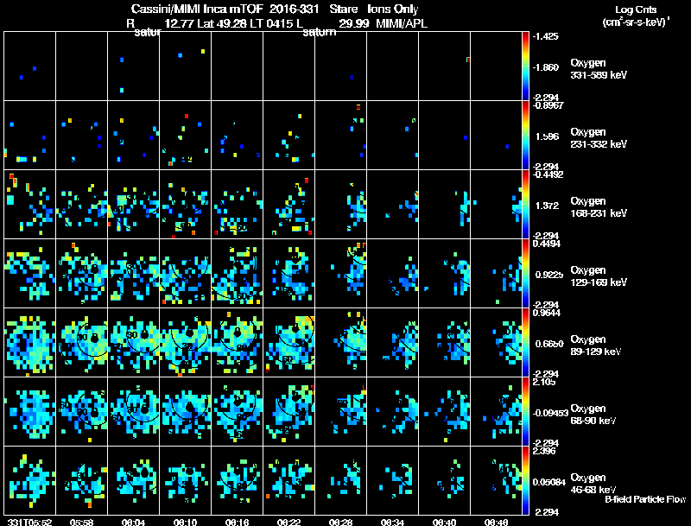Viewport: 691px width, 526px height.
Task: Click the '06:10' time label
Action: pos(185,522)
